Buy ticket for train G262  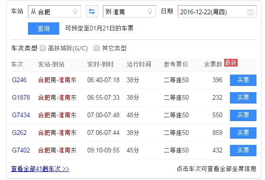click(x=243, y=133)
